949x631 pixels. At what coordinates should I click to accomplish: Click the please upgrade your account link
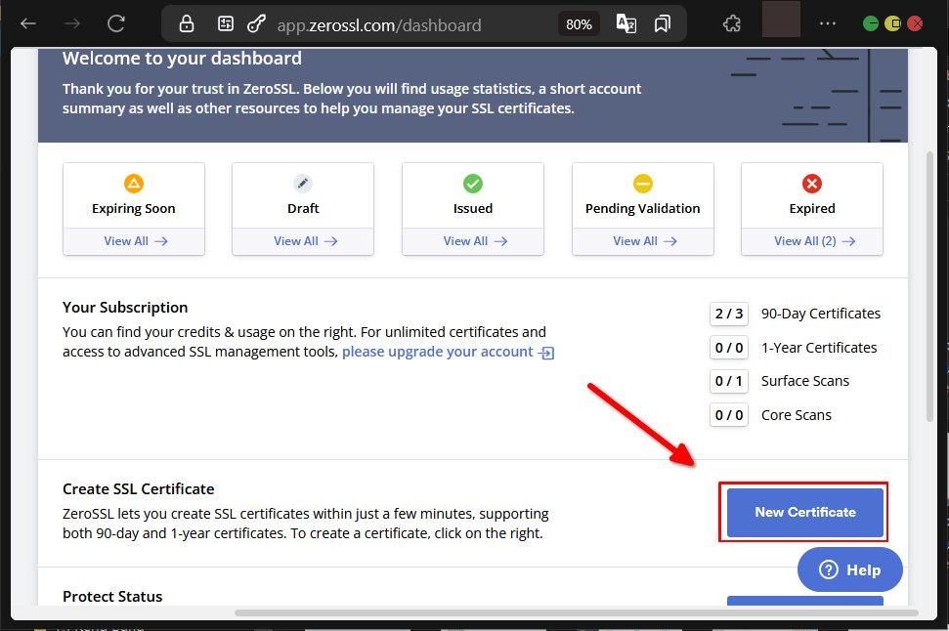(x=448, y=352)
